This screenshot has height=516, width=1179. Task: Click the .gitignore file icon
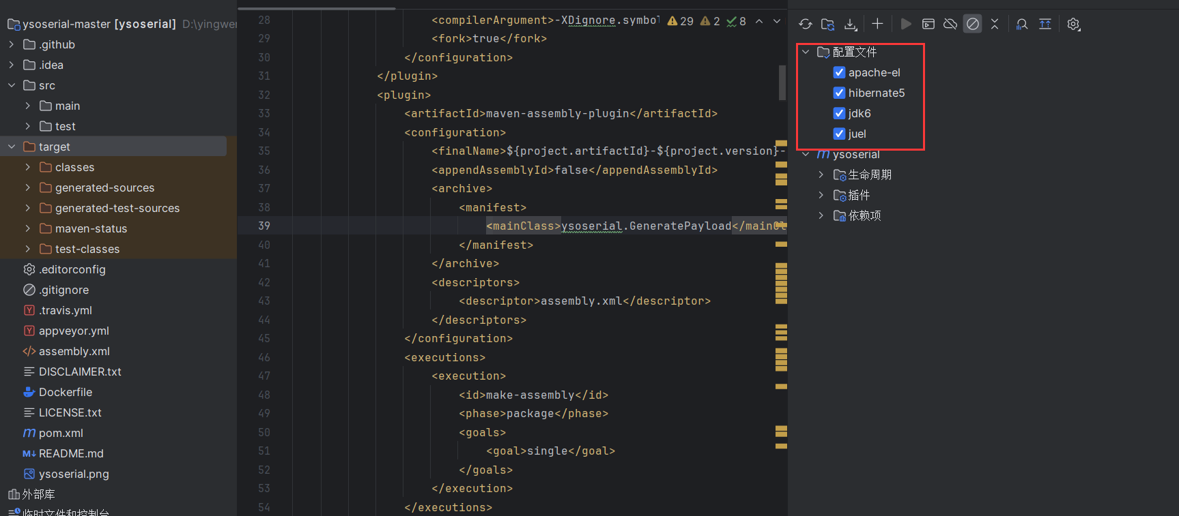tap(29, 290)
